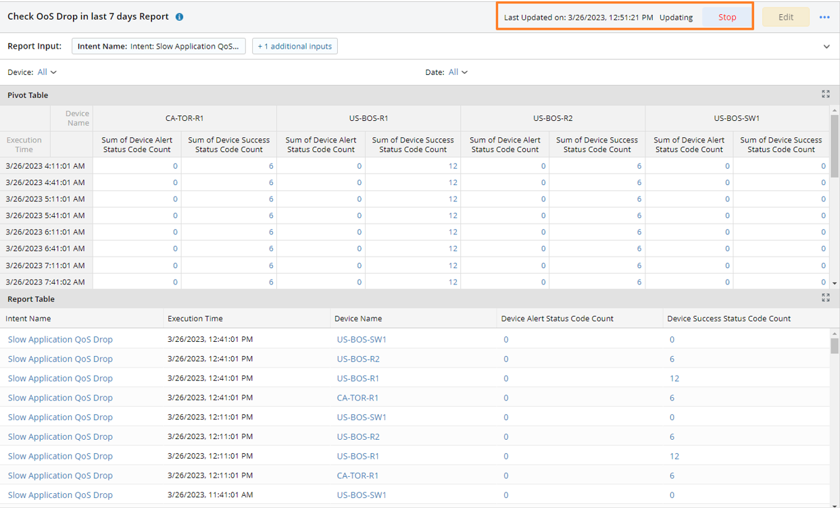Image resolution: width=840 pixels, height=508 pixels.
Task: Click the Edit button
Action: pyautogui.click(x=785, y=17)
